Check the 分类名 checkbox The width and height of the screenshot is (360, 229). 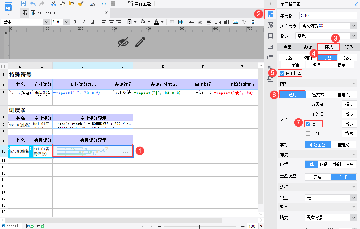308,104
